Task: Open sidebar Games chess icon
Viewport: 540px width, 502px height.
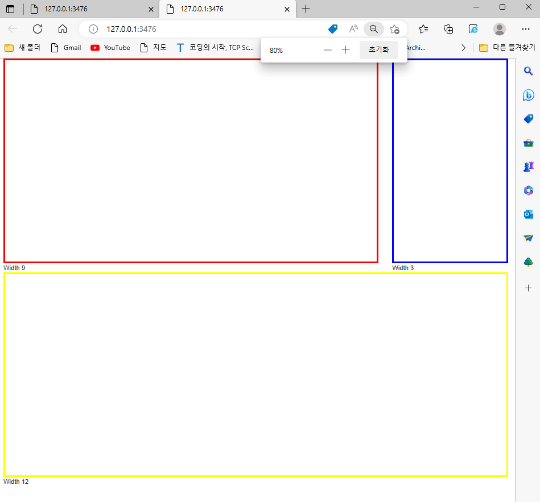Action: 528,167
